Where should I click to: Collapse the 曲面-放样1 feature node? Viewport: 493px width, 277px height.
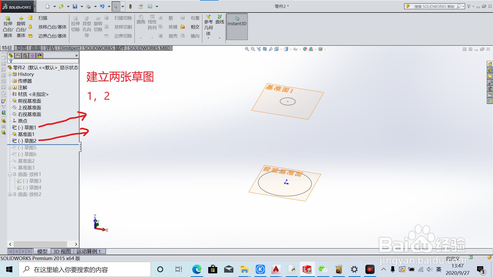click(10, 174)
